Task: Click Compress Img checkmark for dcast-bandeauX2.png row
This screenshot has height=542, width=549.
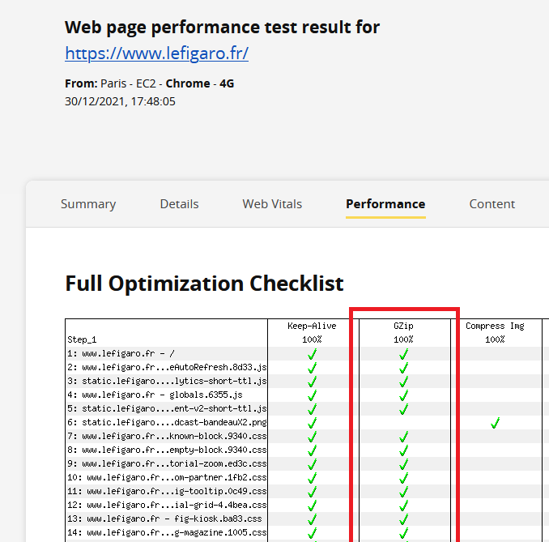Action: (495, 423)
